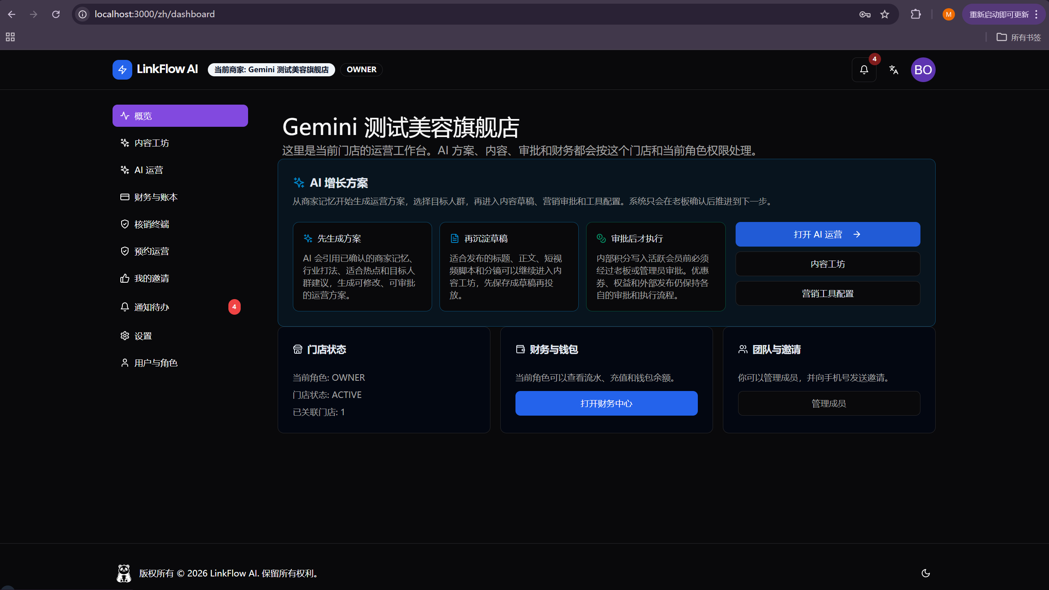The width and height of the screenshot is (1049, 590).
Task: Click the language translate icon
Action: 894,70
